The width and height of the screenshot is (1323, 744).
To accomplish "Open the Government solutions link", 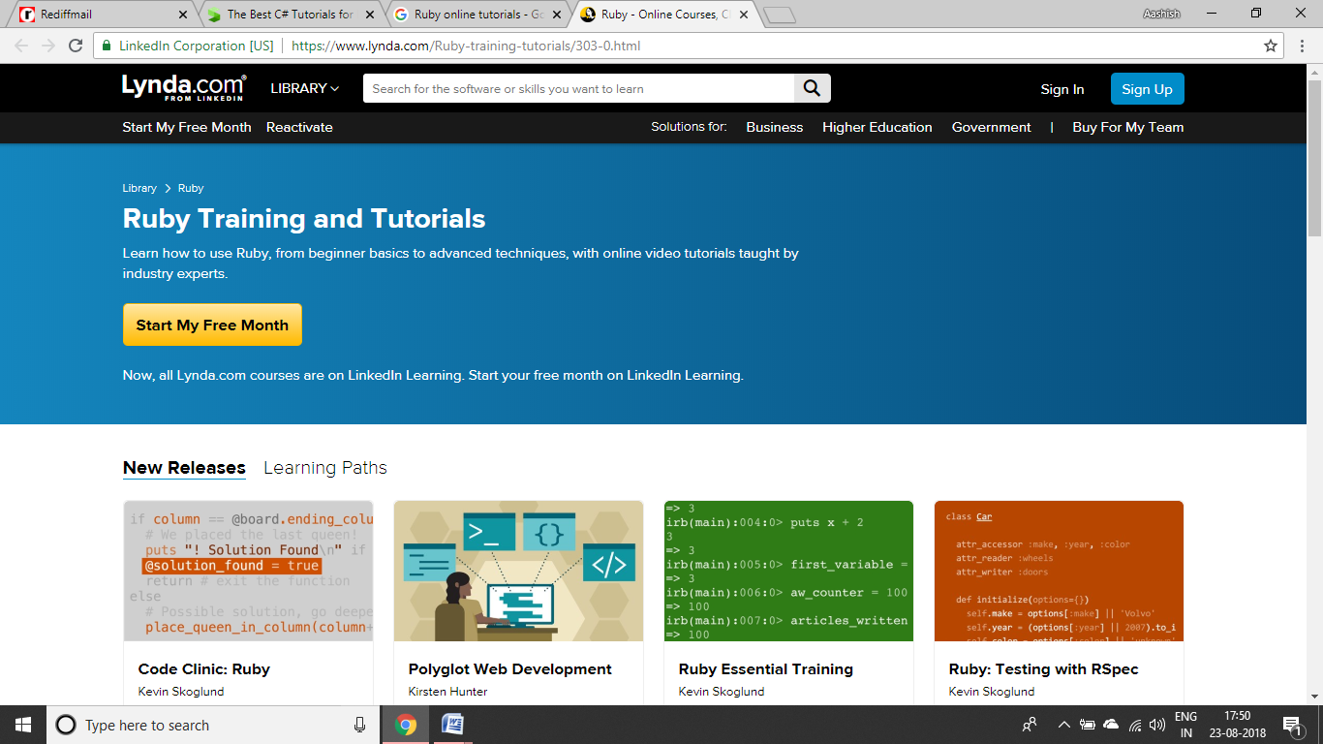I will 992,127.
